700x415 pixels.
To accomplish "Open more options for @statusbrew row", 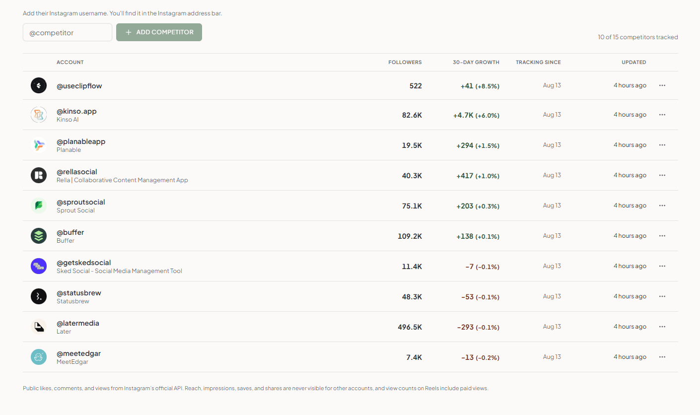I will pyautogui.click(x=662, y=296).
